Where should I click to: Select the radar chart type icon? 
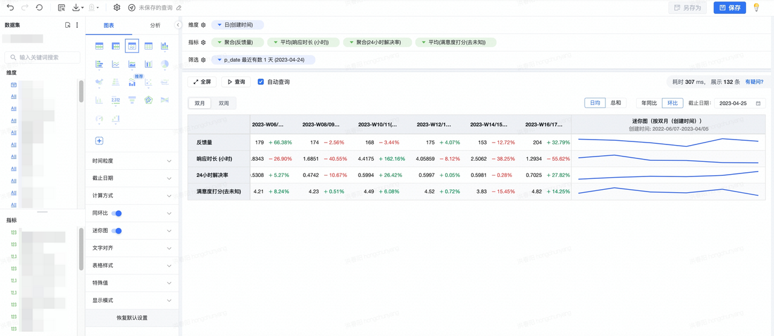click(x=148, y=100)
